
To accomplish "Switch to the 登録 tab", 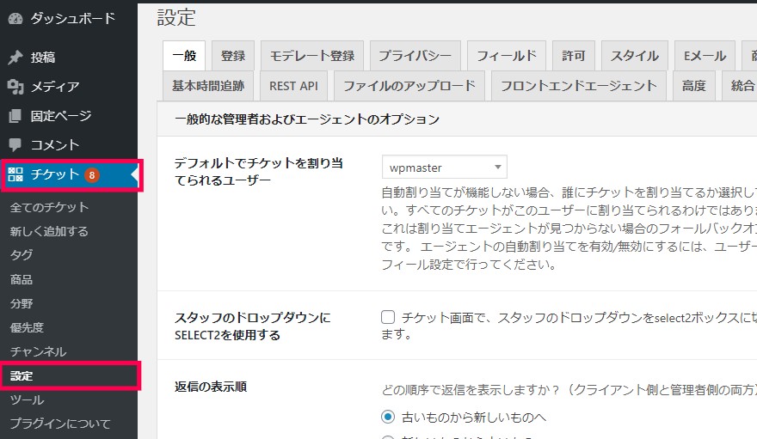I will pos(233,56).
